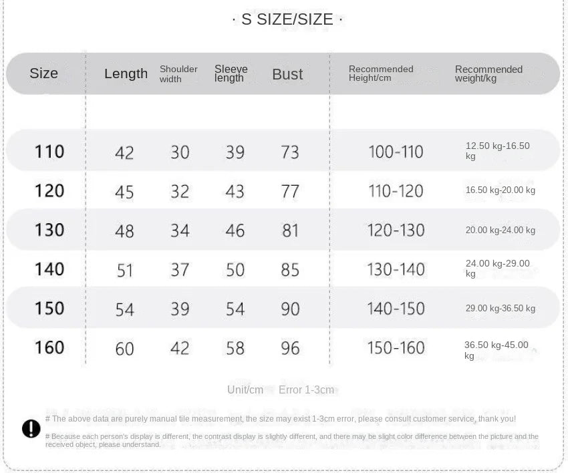Select the "Shoulder width" column header

point(178,74)
